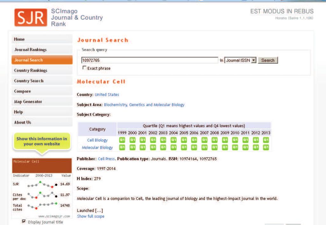Click Cell Biology Q1 badge for 2002

click(x=153, y=140)
